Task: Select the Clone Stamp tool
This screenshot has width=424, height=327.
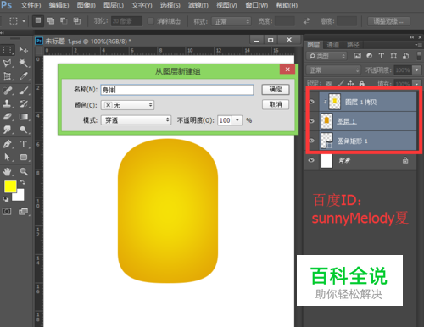Action: (x=7, y=103)
